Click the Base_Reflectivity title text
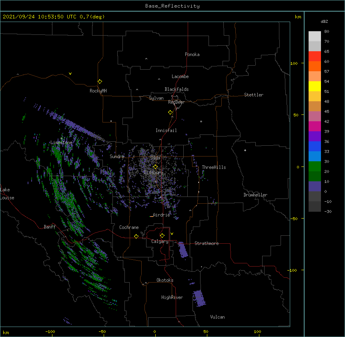The image size is (345, 337). click(172, 6)
